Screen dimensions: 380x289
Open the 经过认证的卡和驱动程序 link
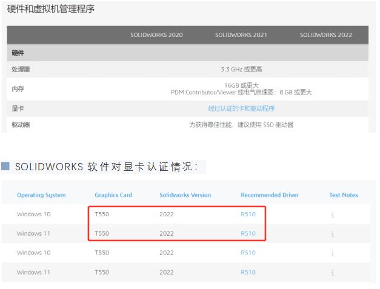click(241, 108)
